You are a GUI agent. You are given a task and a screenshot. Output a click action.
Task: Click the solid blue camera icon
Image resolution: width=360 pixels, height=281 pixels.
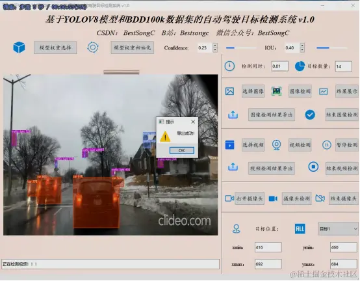[x=273, y=198]
